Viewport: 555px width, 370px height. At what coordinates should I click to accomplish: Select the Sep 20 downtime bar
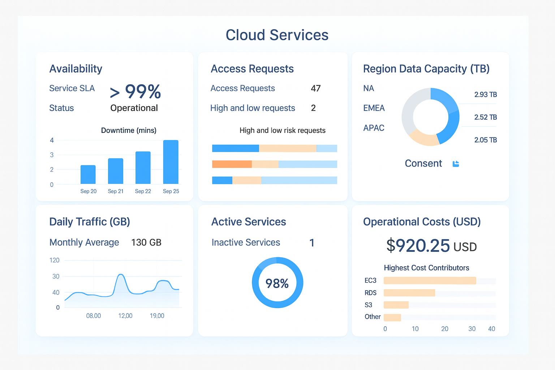[88, 175]
